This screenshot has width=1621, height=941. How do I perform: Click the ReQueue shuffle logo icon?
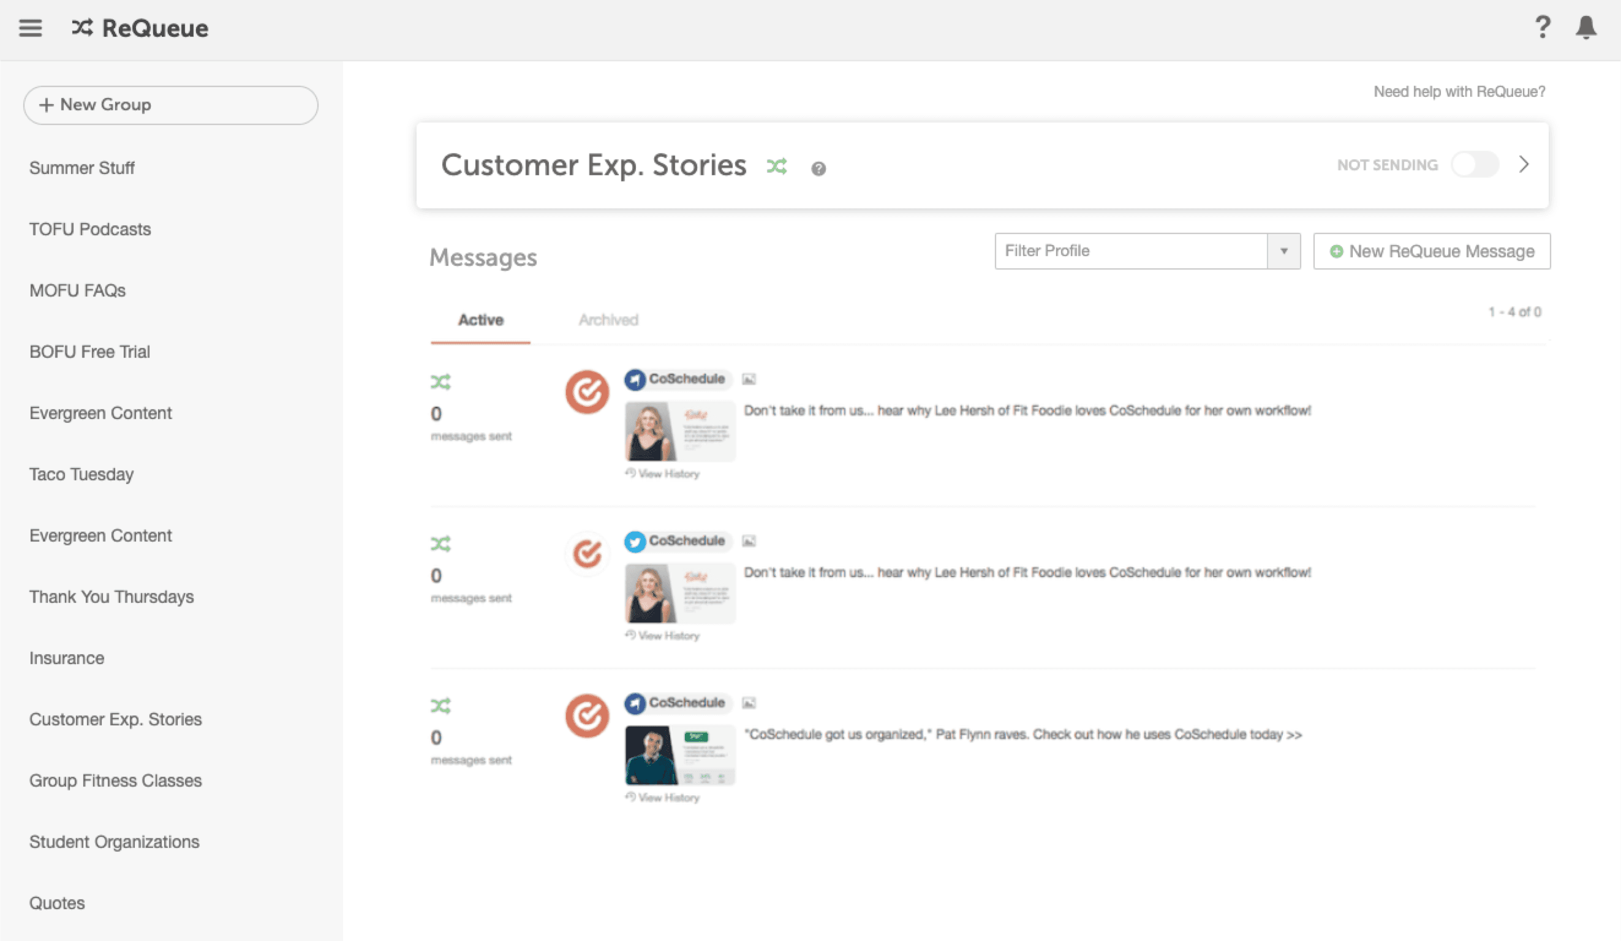(x=81, y=28)
